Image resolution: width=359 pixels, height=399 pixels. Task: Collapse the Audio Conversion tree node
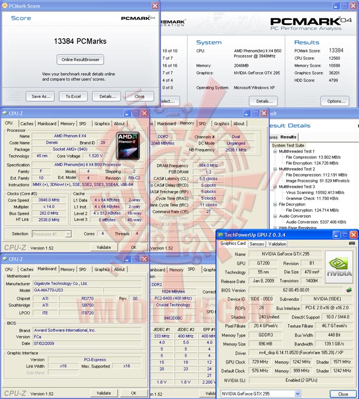(x=275, y=216)
